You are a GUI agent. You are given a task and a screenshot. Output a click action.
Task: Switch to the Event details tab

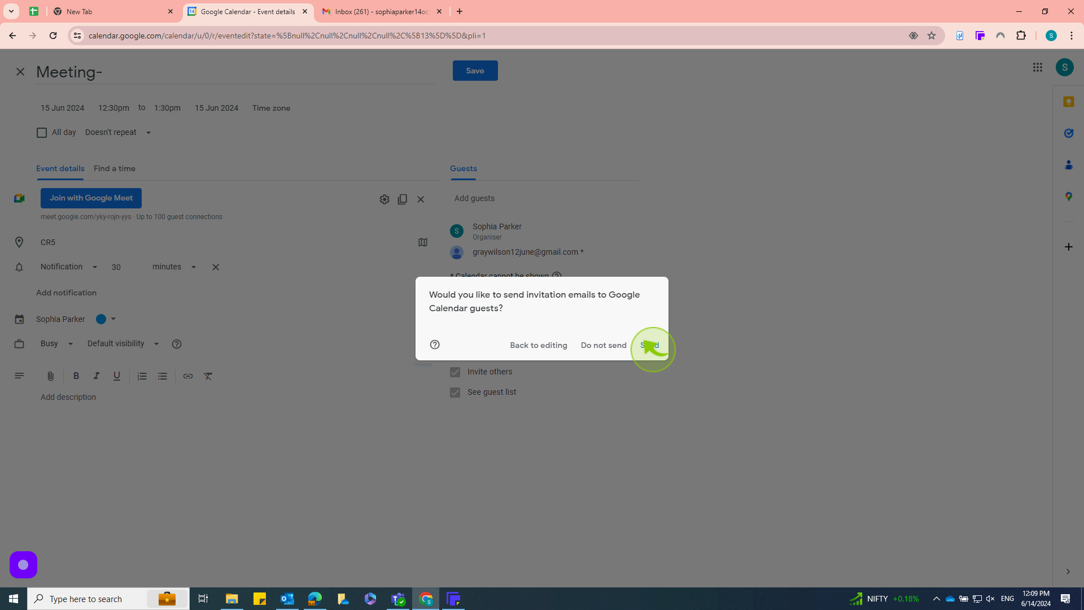point(60,169)
